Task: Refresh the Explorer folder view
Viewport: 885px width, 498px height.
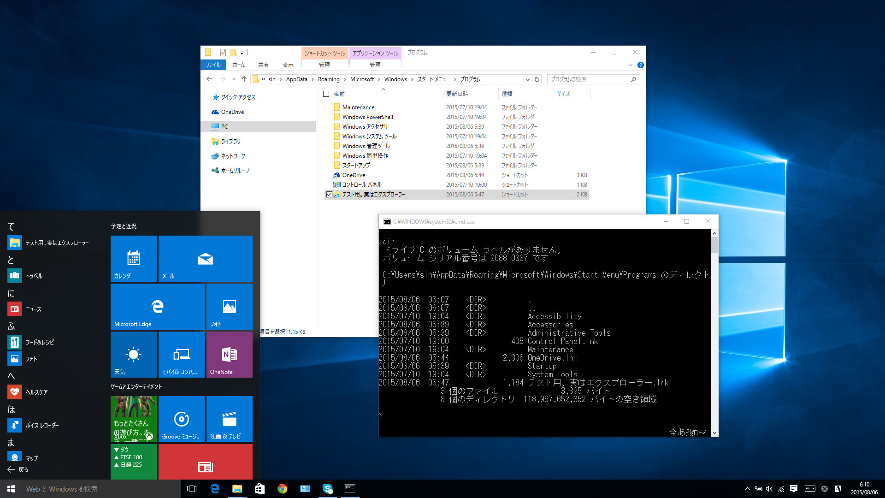Action: pyautogui.click(x=537, y=79)
